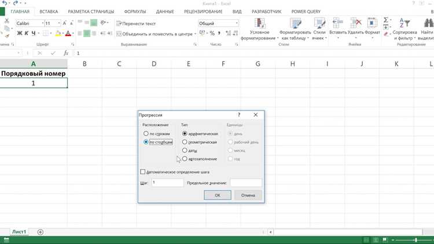This screenshot has width=434, height=244.
Task: Open the ВСТАВКА ribbon tab
Action: point(49,12)
